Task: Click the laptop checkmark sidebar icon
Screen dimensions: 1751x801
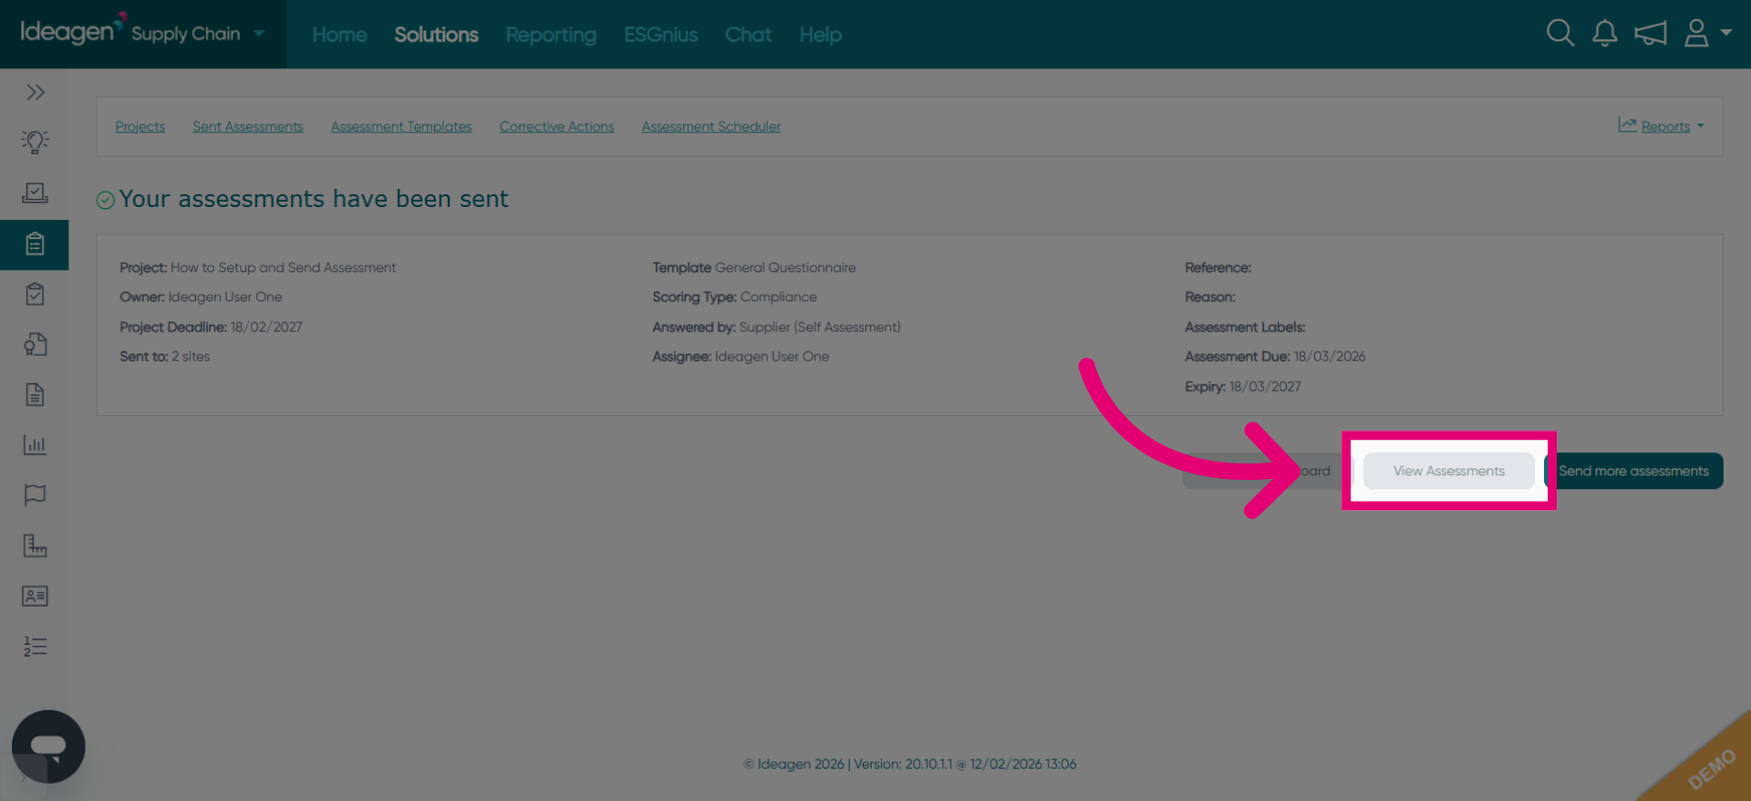Action: pos(35,192)
